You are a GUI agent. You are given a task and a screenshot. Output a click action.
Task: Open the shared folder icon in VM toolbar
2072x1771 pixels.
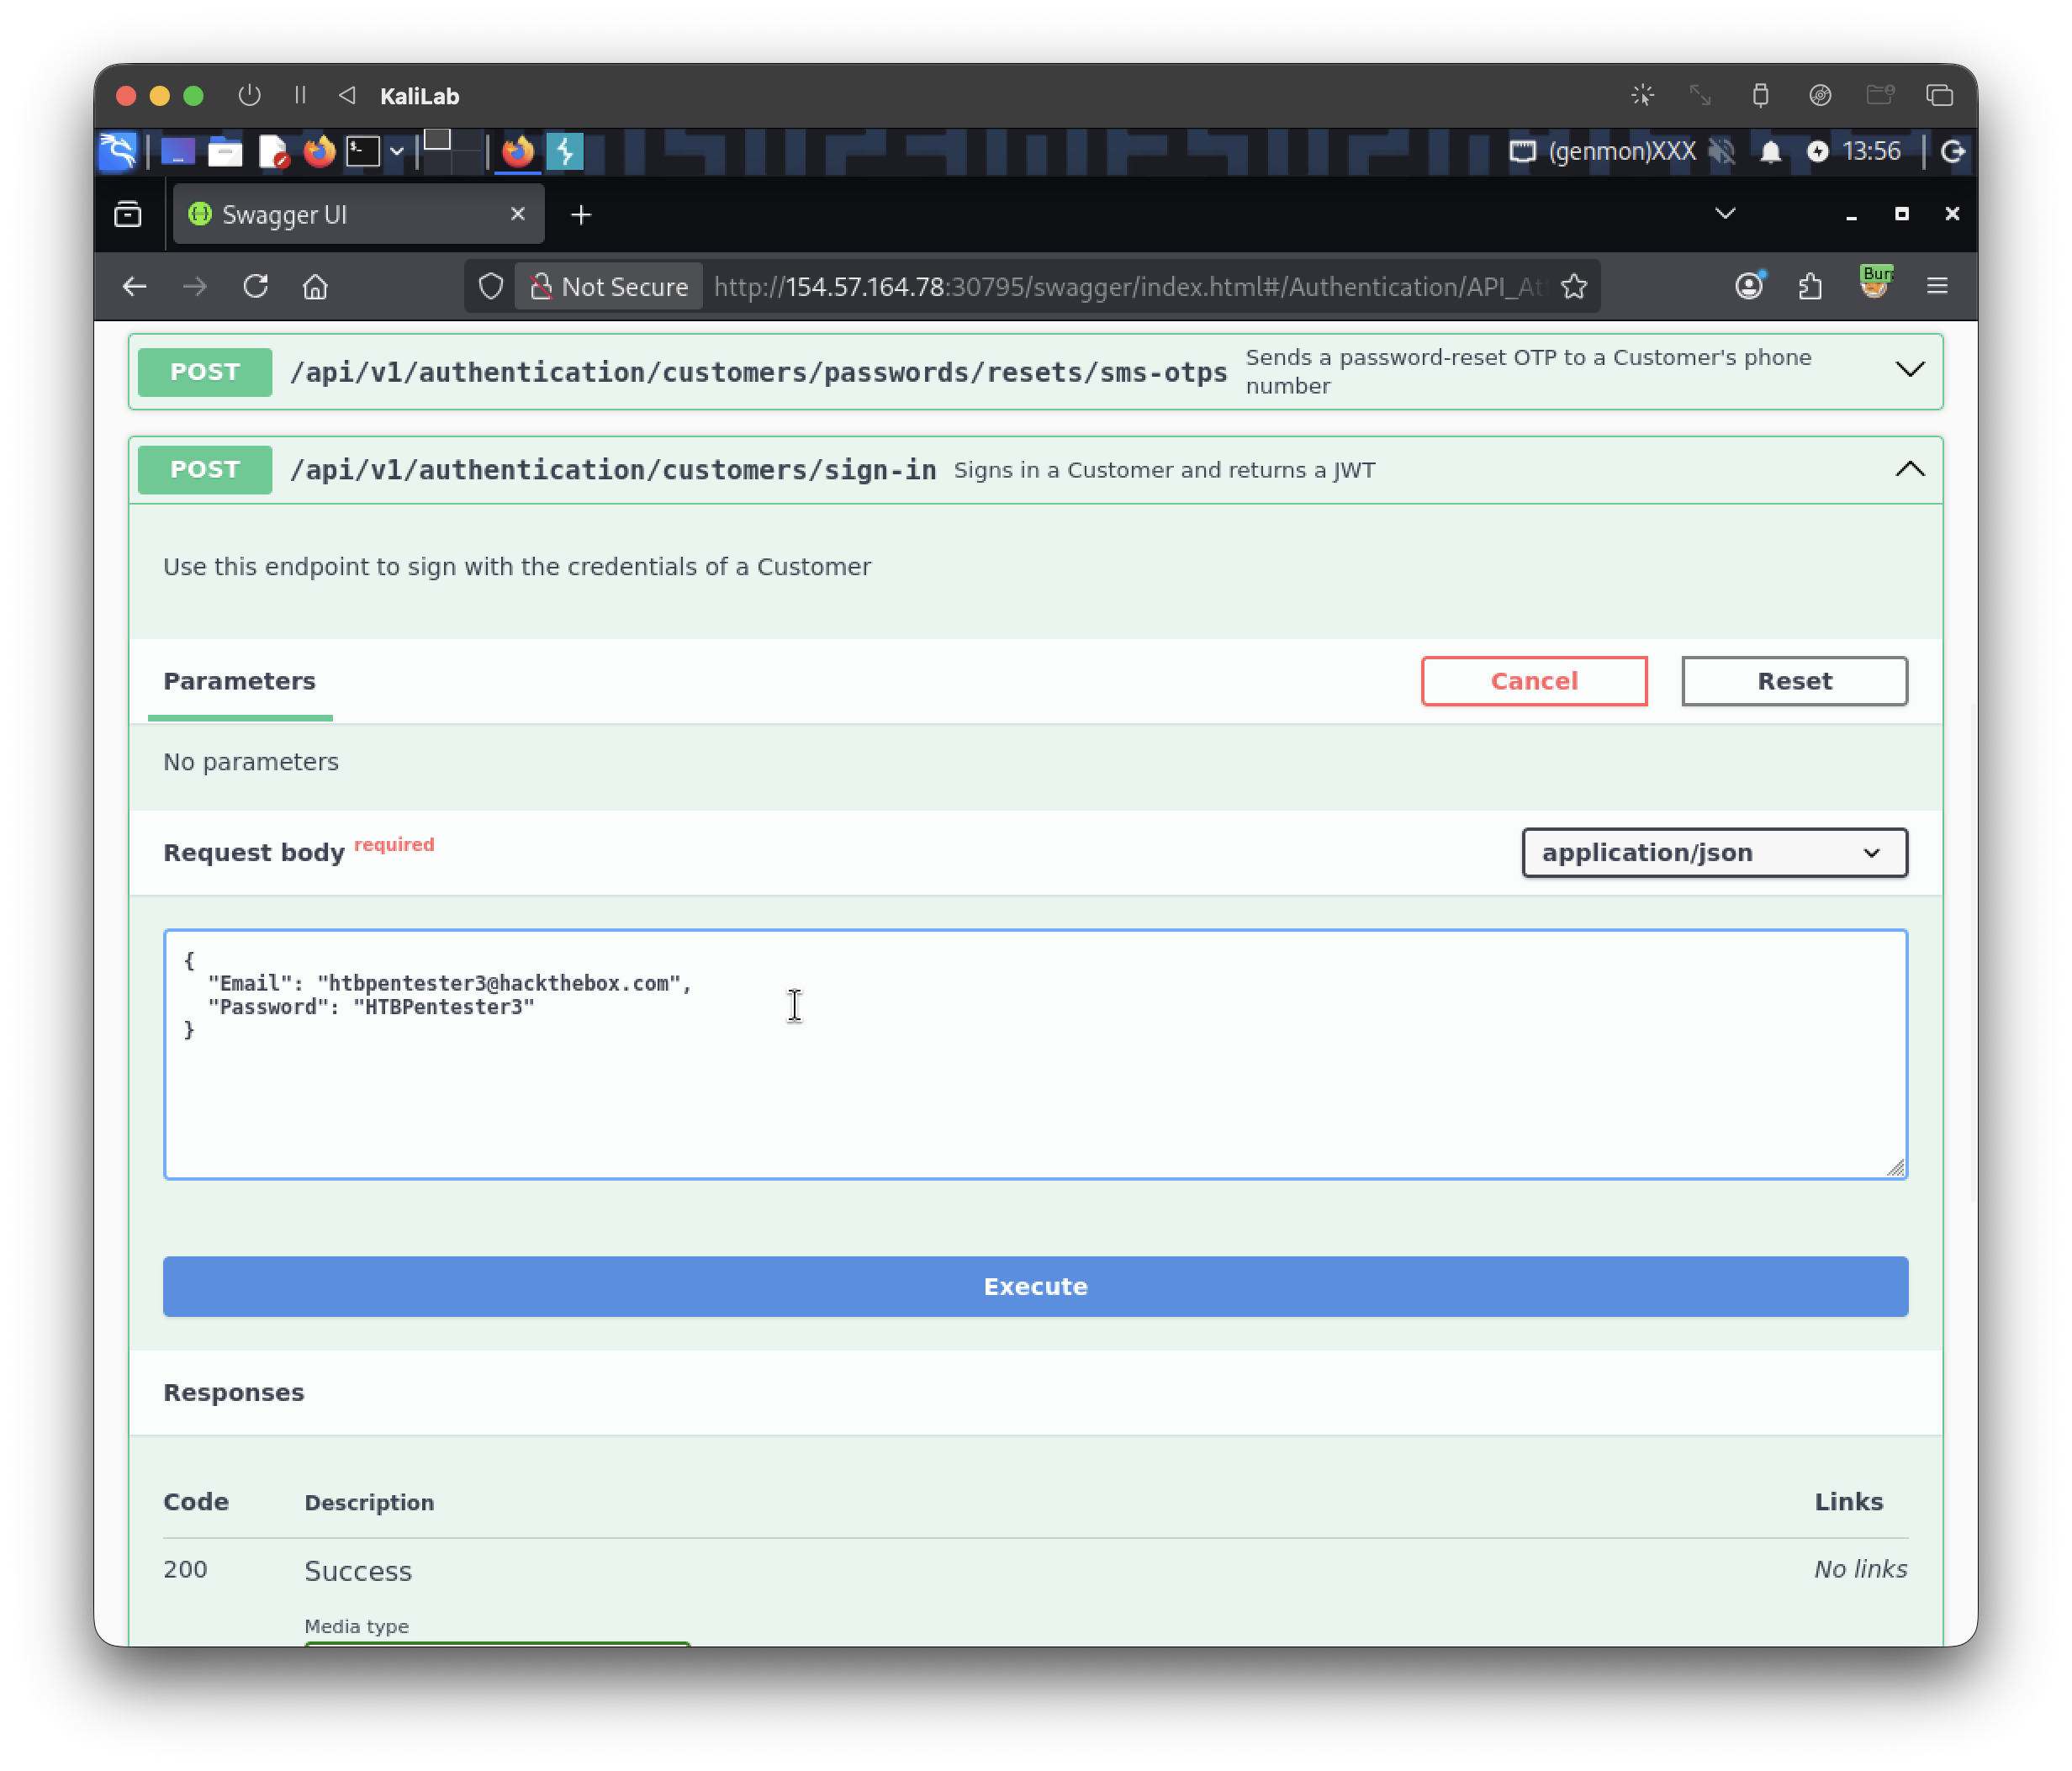tap(1880, 95)
